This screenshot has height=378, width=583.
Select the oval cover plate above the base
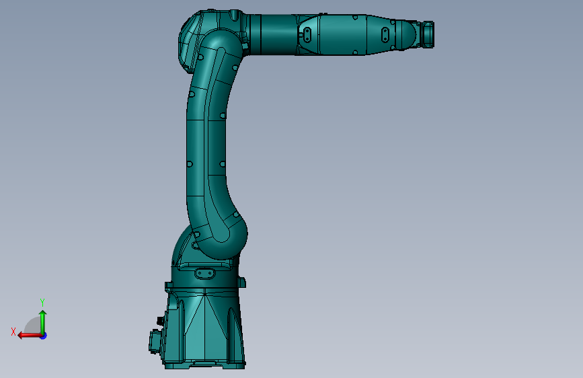[x=204, y=274]
